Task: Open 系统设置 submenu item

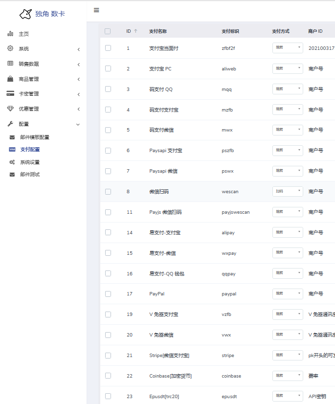Action: point(30,162)
